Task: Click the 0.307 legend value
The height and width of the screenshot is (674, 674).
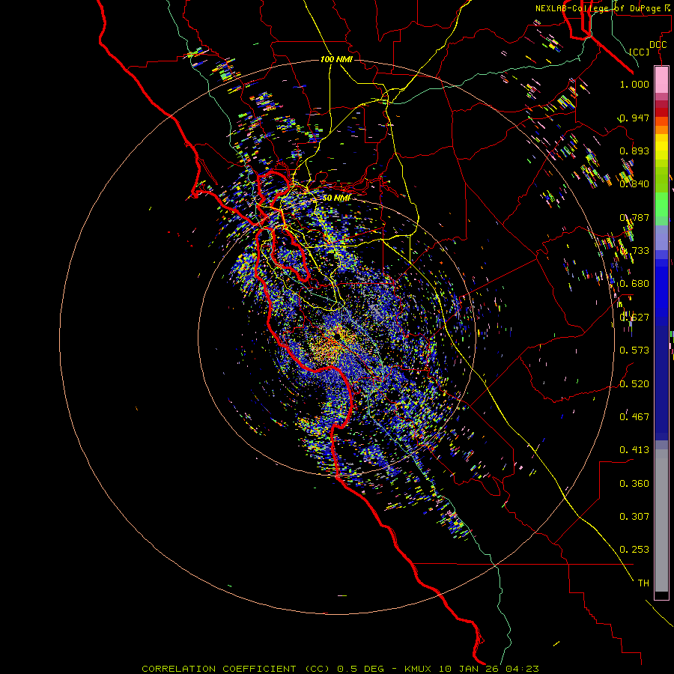Action: [x=634, y=516]
